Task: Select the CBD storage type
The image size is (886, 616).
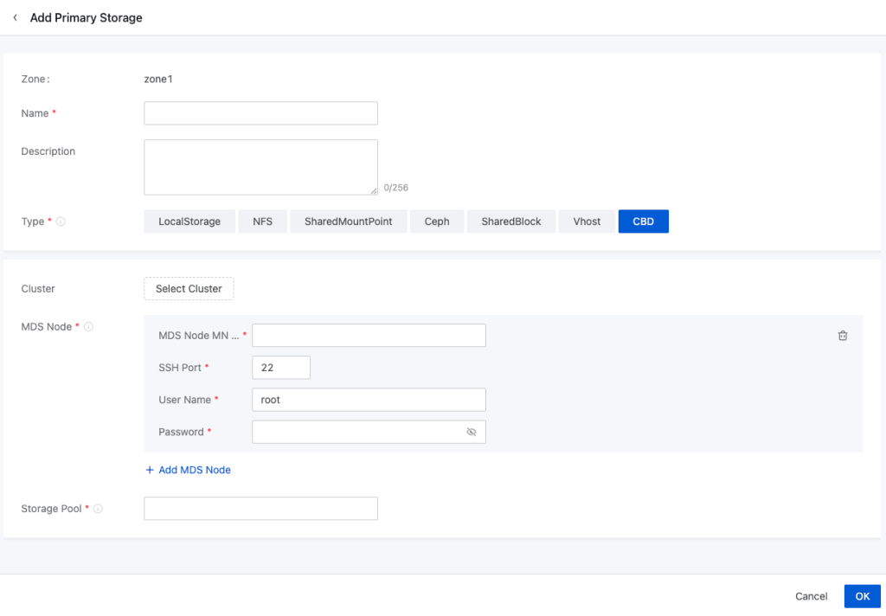Action: [x=643, y=221]
